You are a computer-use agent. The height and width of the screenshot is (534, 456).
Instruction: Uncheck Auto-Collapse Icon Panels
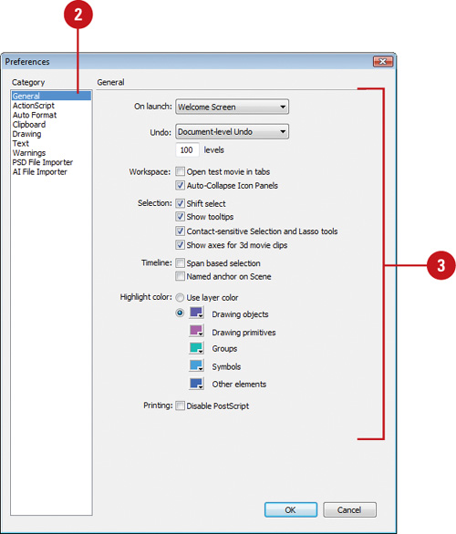coord(180,185)
